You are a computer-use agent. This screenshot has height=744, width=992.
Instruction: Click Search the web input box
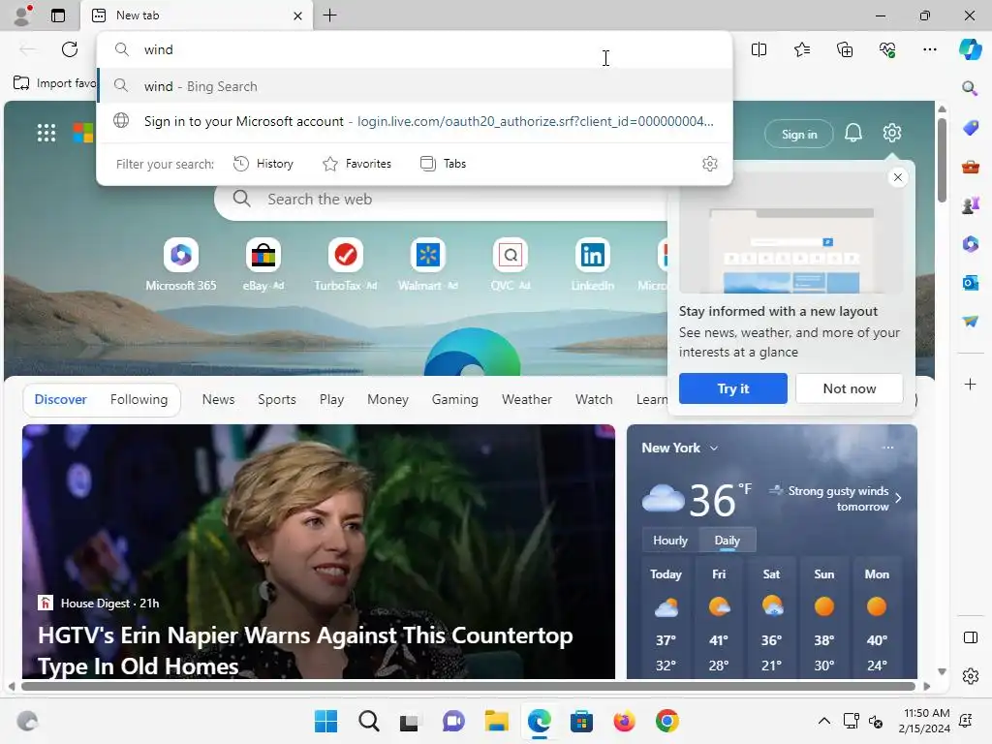point(443,200)
